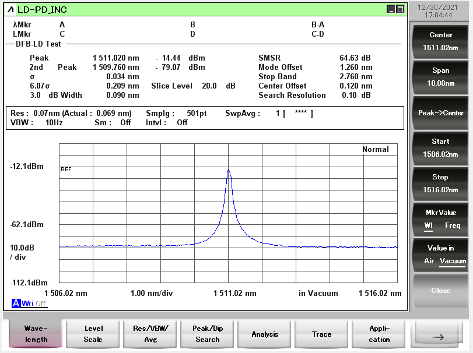Switch marker value to Freq
This screenshot has height=353, width=473.
tap(453, 225)
